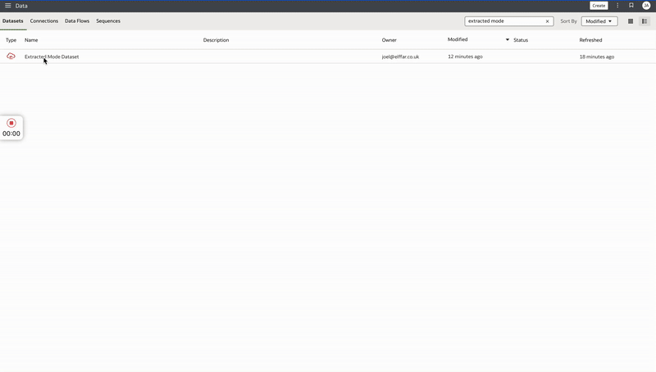Switch to the Sequences tab
Screen dimensions: 656x372
click(108, 21)
